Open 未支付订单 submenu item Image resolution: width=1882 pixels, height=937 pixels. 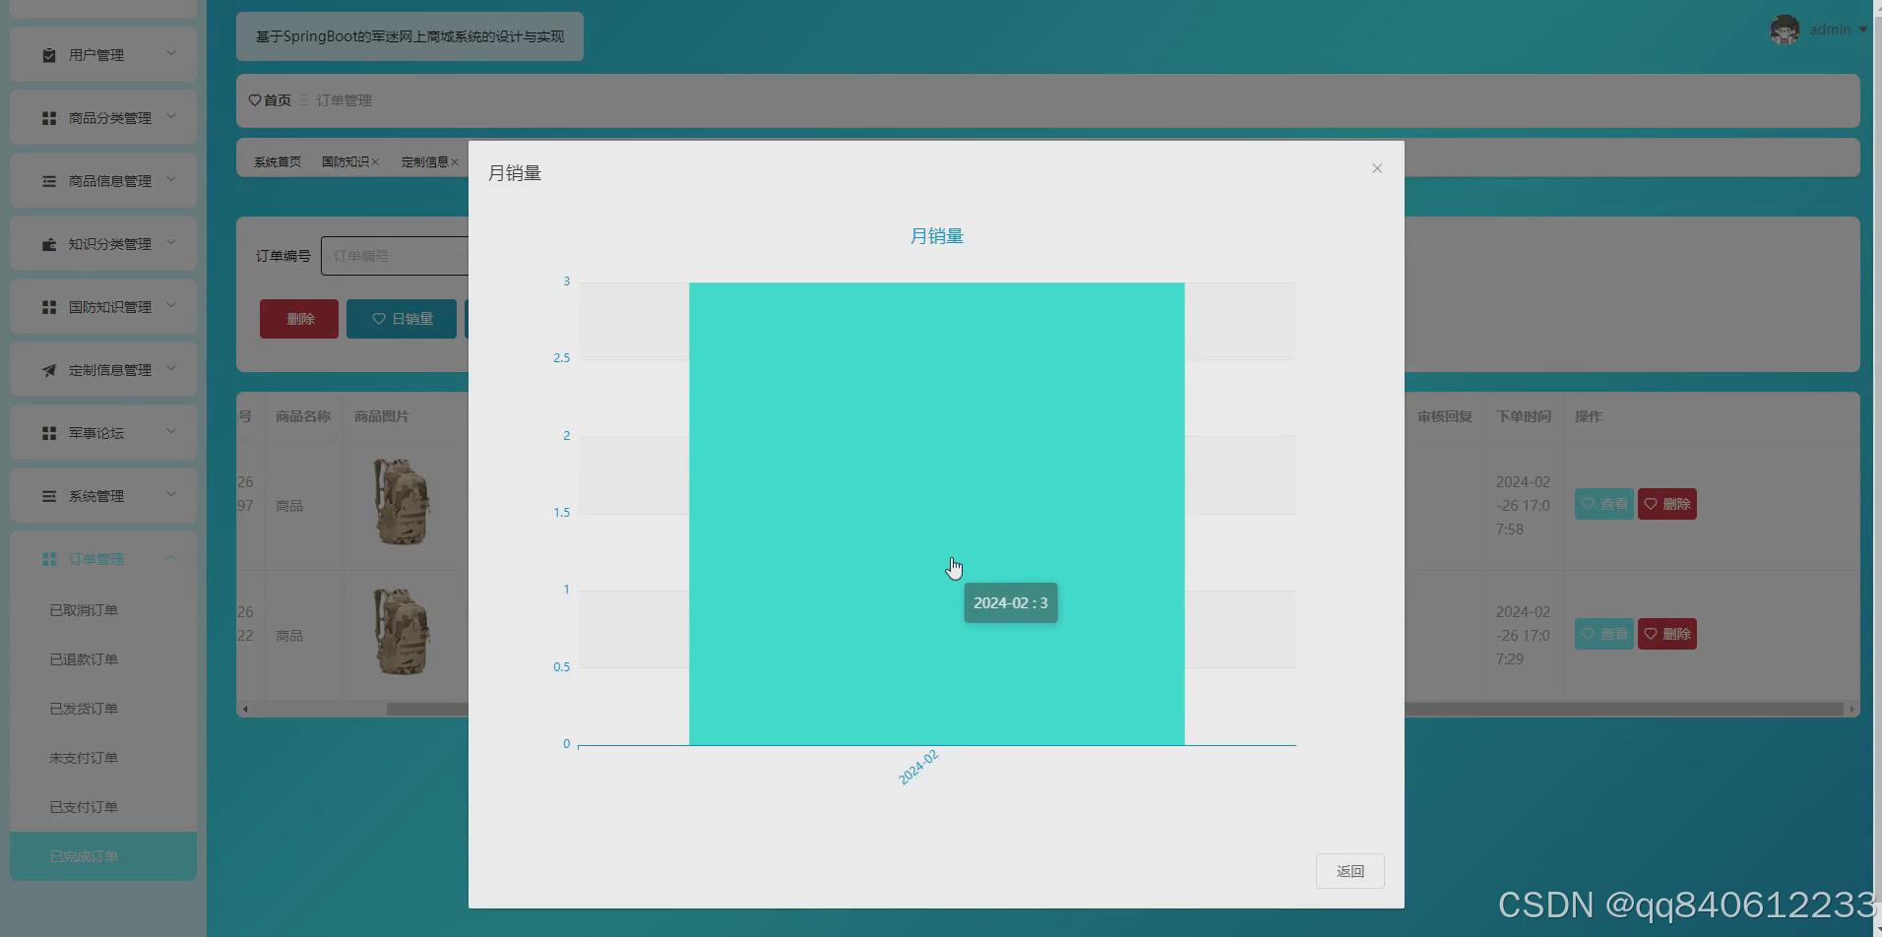103,758
